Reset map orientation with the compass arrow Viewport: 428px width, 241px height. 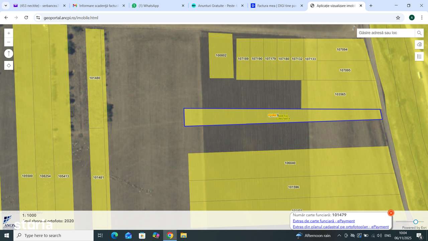click(9, 54)
